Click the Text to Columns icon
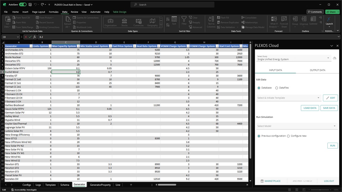Viewport: 342px width, 192px height. [211, 19]
